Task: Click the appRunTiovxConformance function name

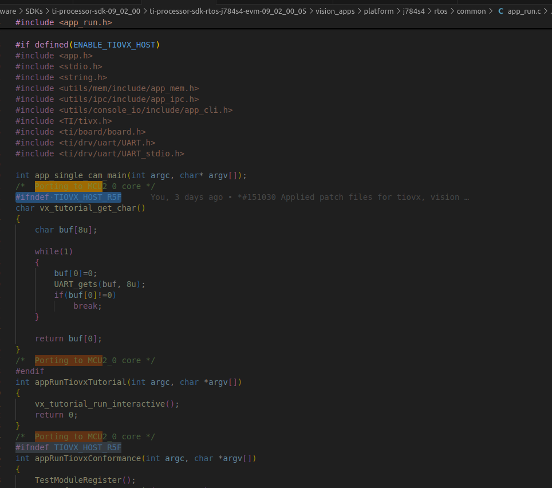Action: pos(88,459)
